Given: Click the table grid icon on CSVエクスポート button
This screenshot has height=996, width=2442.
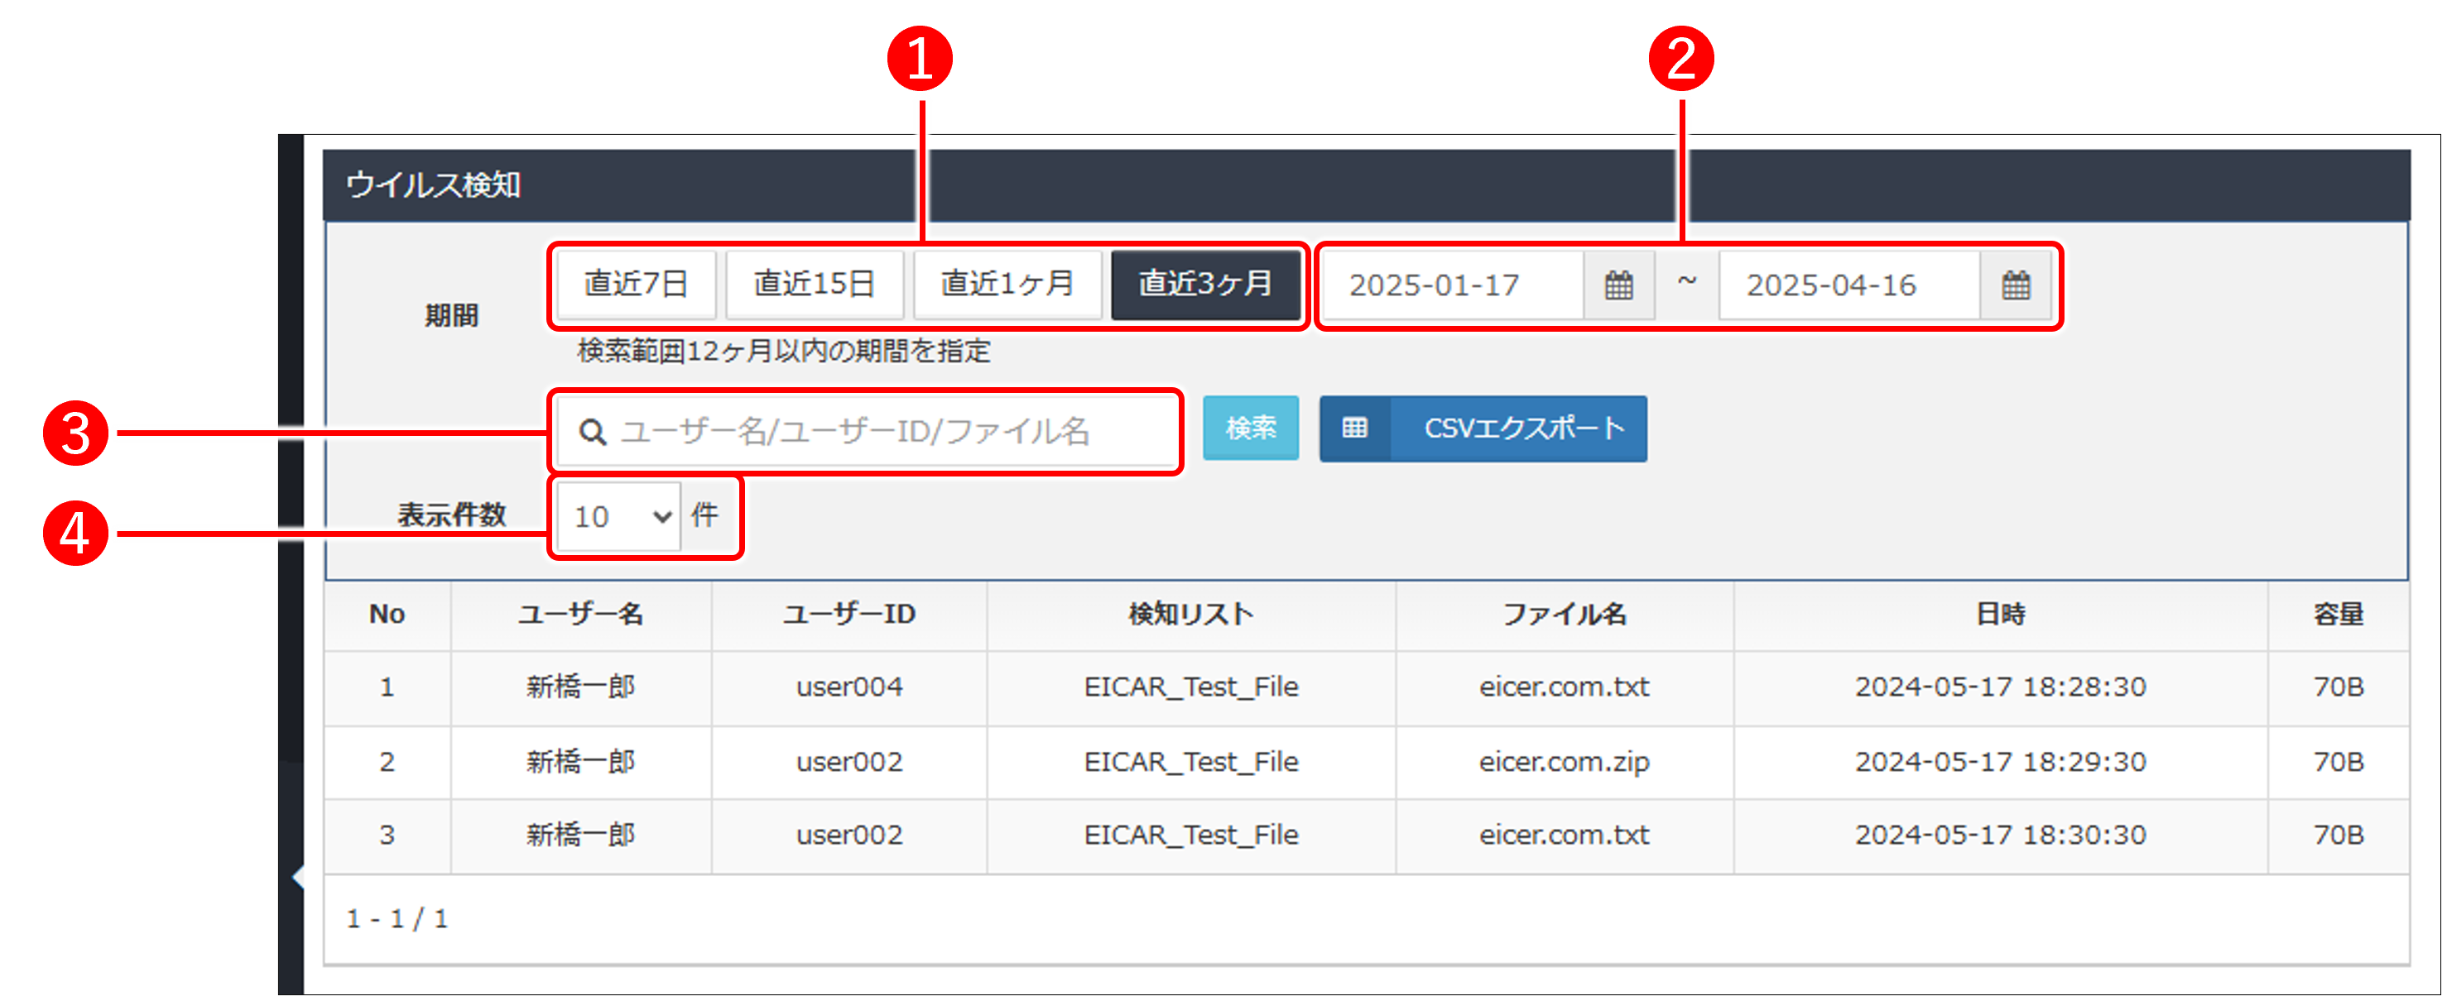Looking at the screenshot, I should pos(1356,429).
